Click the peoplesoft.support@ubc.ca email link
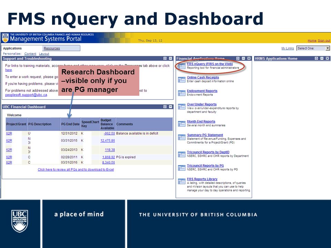331x248 pixels. [x=26, y=95]
